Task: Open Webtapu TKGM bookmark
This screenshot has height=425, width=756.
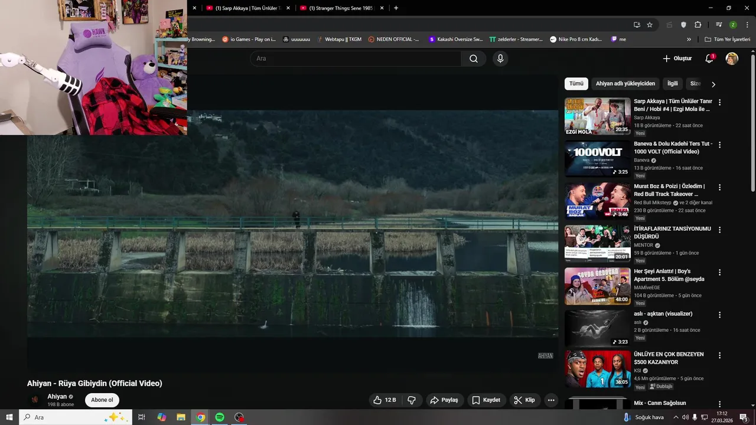Action: pos(339,39)
